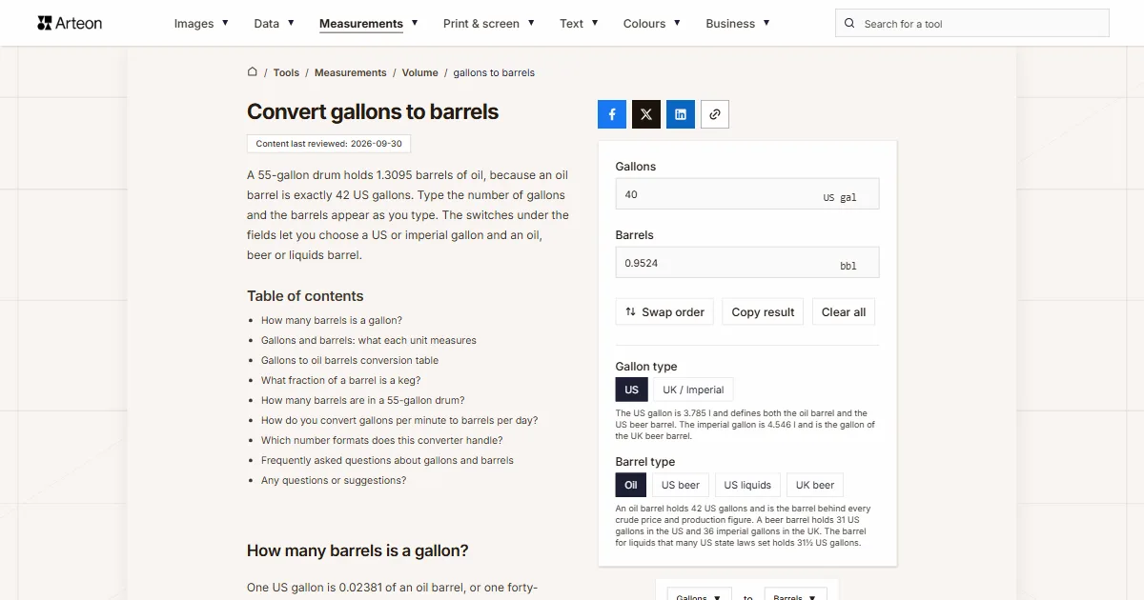Jump to Gallons to oil barrels conversion table

(350, 360)
